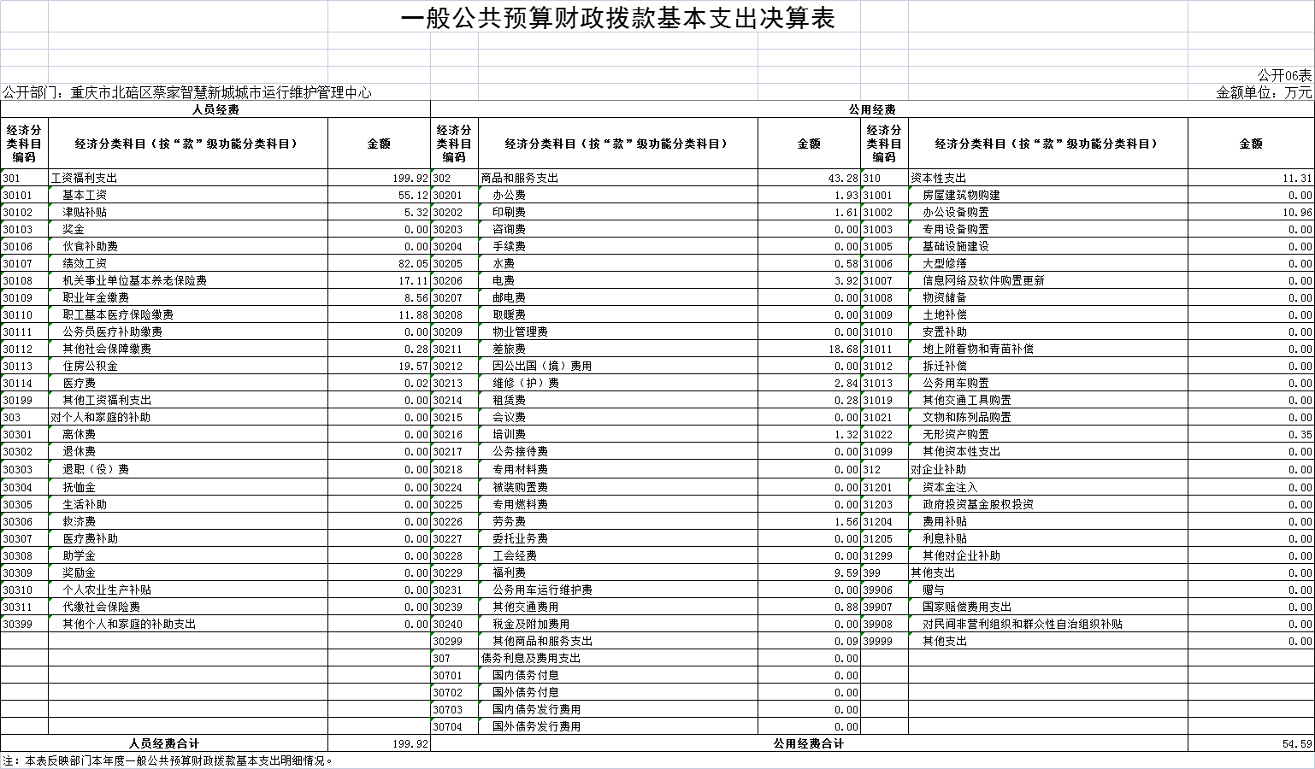Screen dimensions: 1315x769
Task: Select the 债务利息及费用支出 cell
Action: (x=618, y=658)
